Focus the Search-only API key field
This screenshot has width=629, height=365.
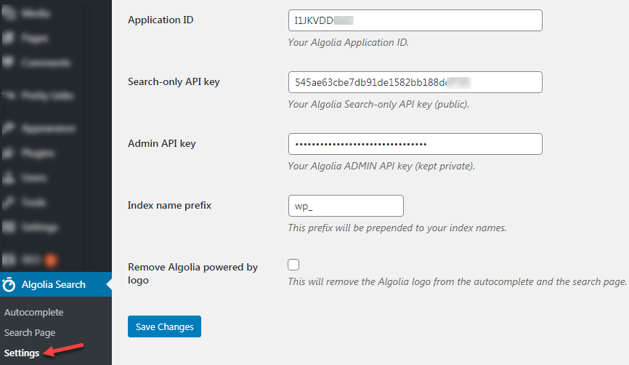(x=415, y=82)
